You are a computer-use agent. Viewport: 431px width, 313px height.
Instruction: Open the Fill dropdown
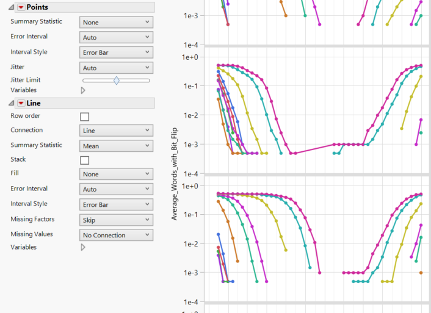(x=116, y=174)
